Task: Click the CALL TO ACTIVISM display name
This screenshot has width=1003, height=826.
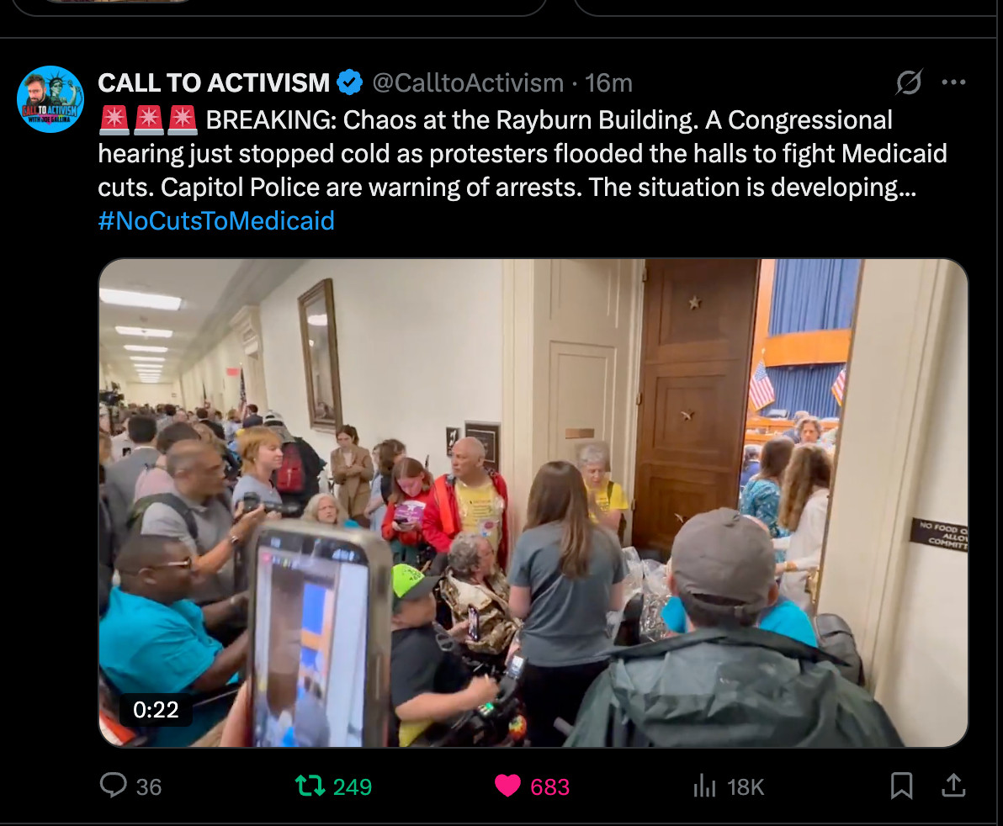Action: 214,83
